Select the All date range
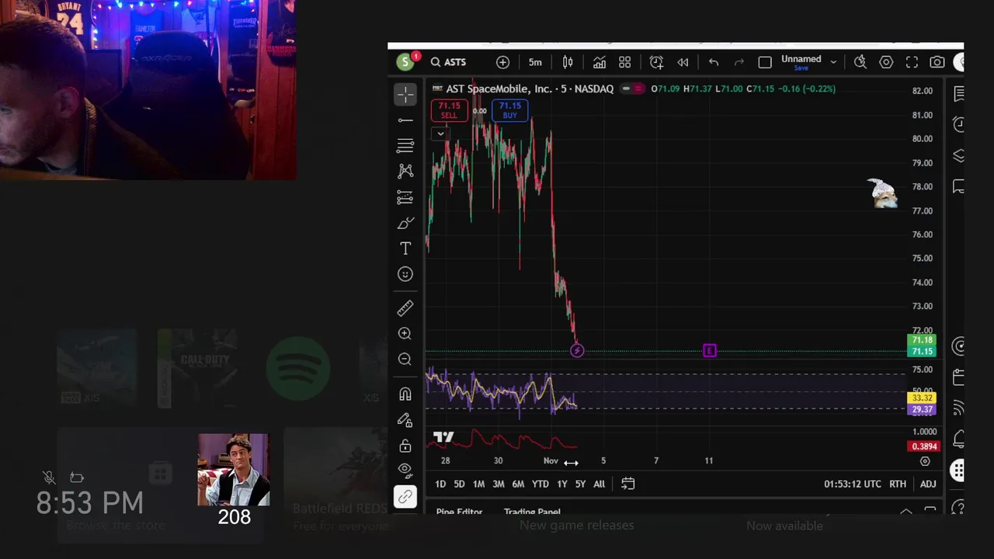This screenshot has height=559, width=994. 599,484
